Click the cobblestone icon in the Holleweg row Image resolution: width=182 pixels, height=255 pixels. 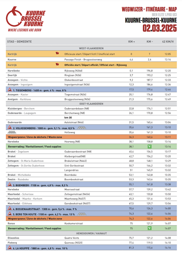[12, 132]
